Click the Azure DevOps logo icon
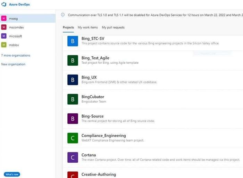243x178 pixels. tap(4, 4)
